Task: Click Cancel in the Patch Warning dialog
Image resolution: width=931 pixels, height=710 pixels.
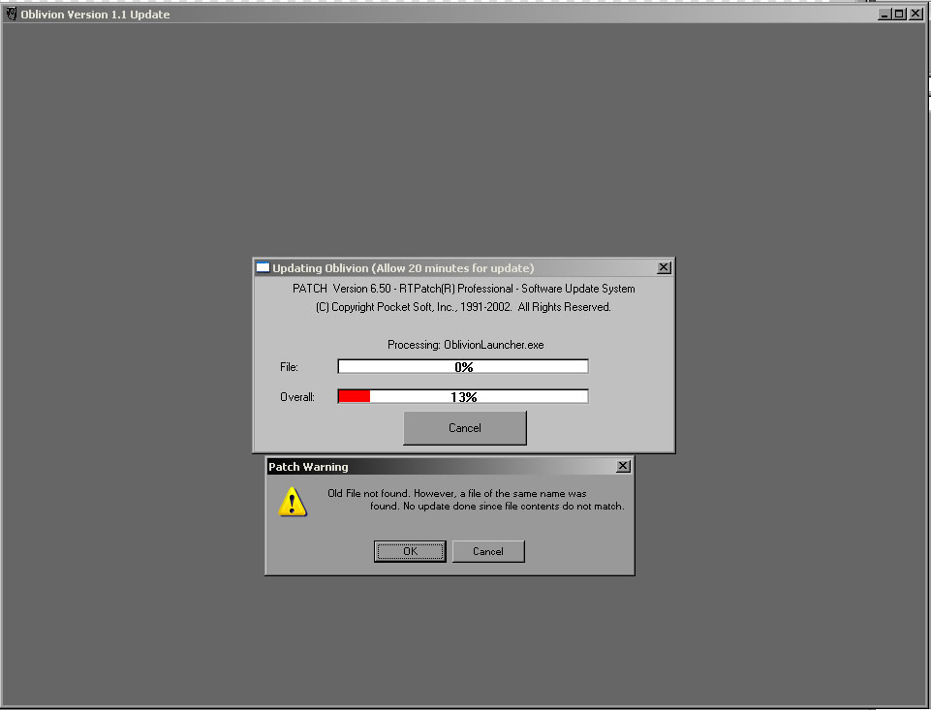Action: [x=488, y=551]
